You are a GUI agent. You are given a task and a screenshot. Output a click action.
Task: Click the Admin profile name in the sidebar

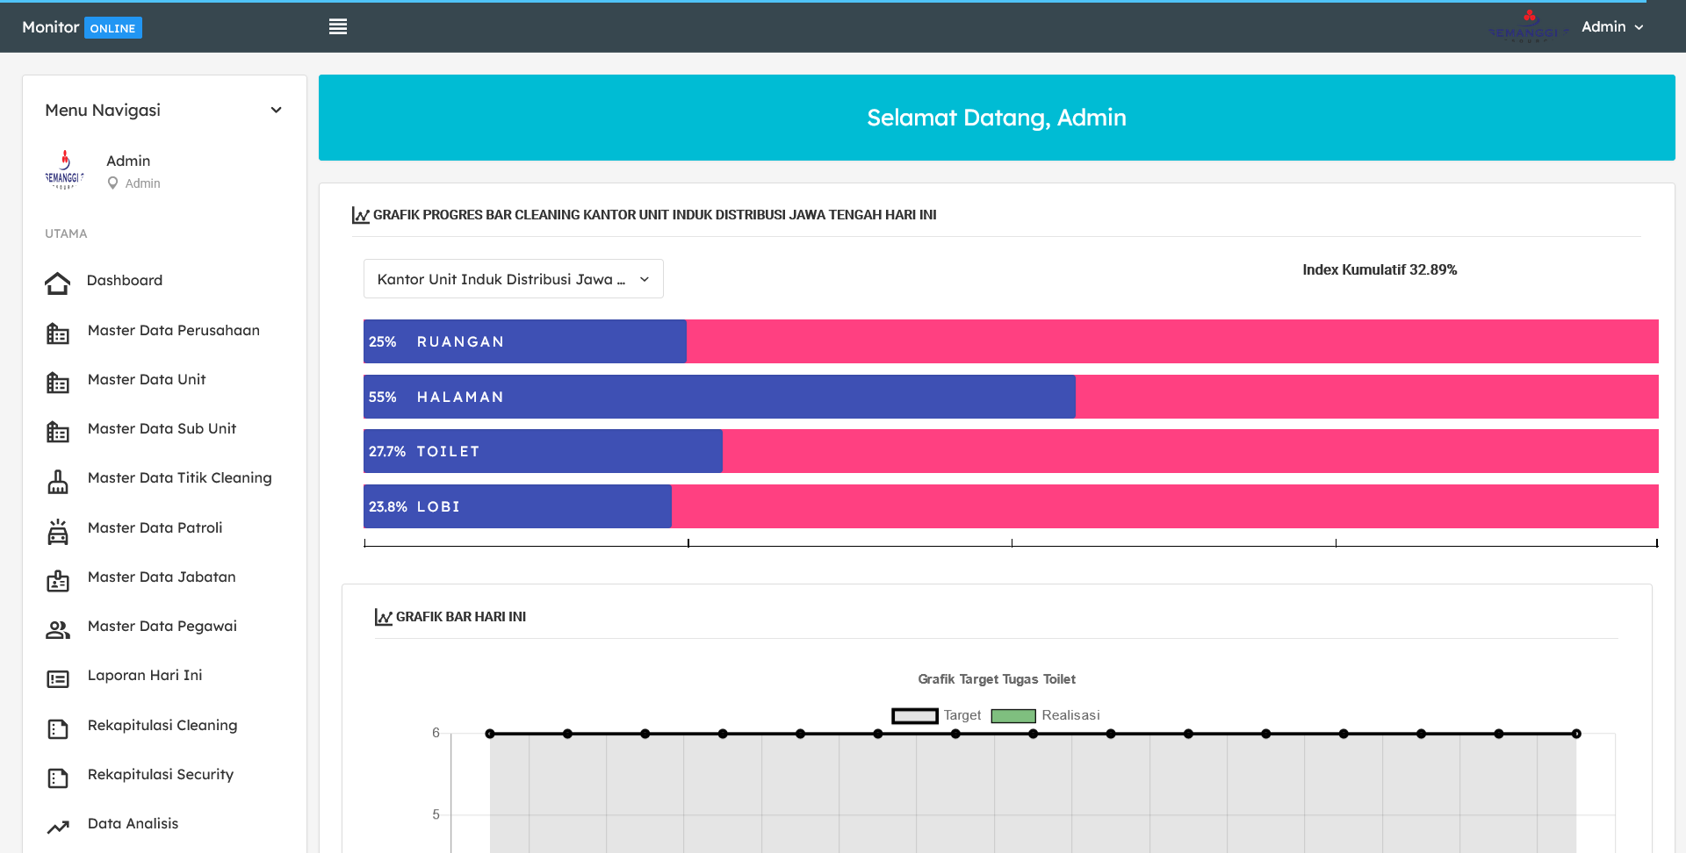click(x=128, y=161)
